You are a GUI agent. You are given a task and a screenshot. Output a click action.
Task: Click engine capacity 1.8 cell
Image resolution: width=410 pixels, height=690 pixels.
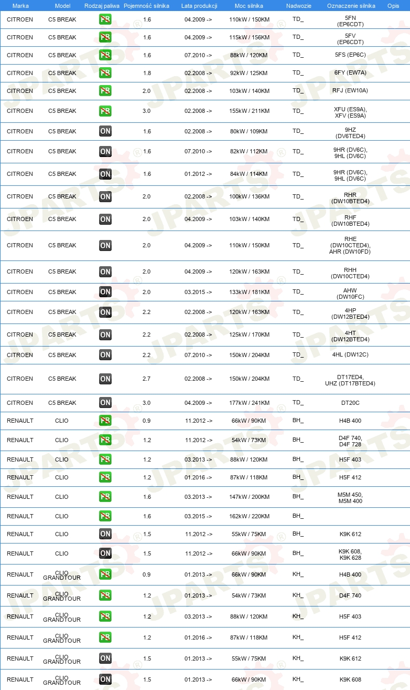click(x=147, y=73)
